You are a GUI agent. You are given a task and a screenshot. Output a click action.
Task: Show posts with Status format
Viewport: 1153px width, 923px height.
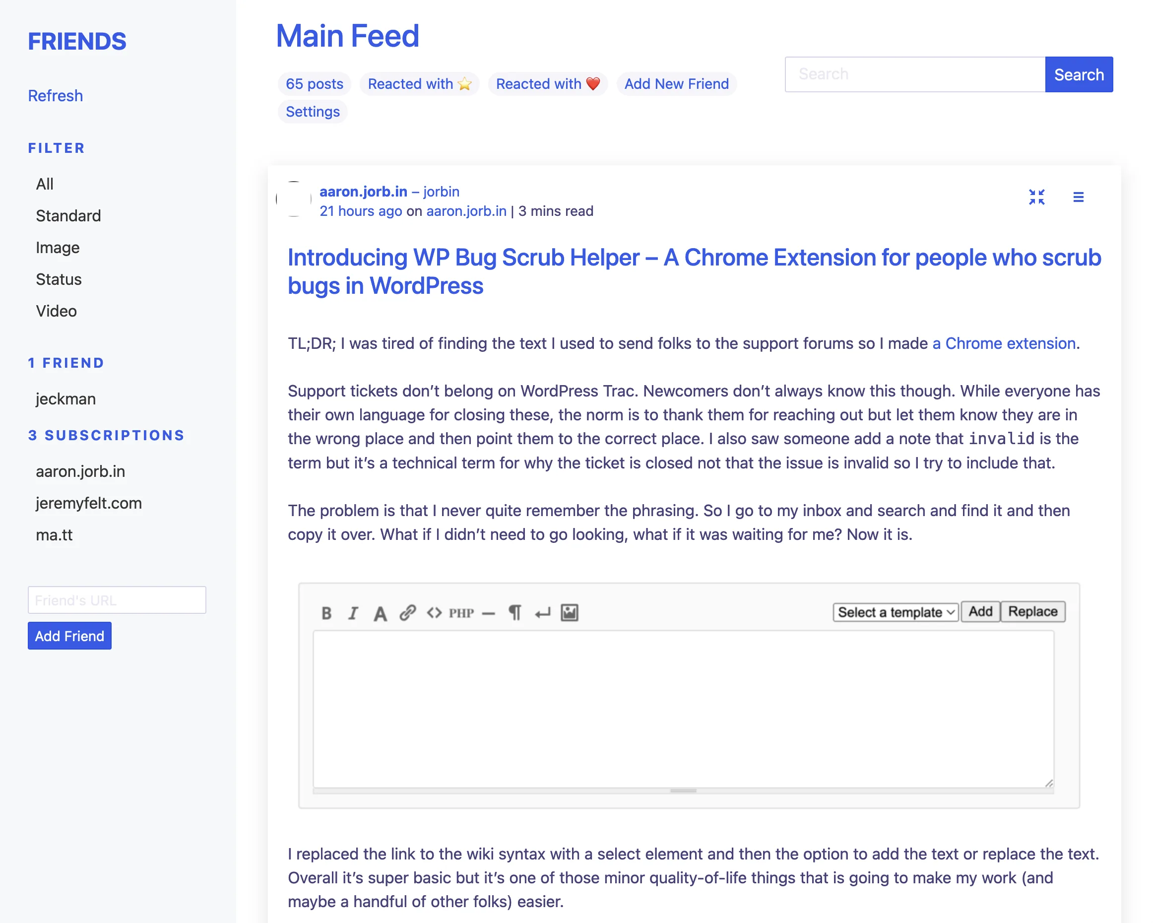pyautogui.click(x=59, y=279)
